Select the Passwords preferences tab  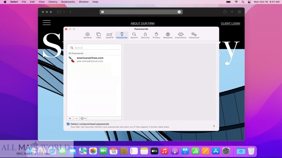pyautogui.click(x=122, y=35)
